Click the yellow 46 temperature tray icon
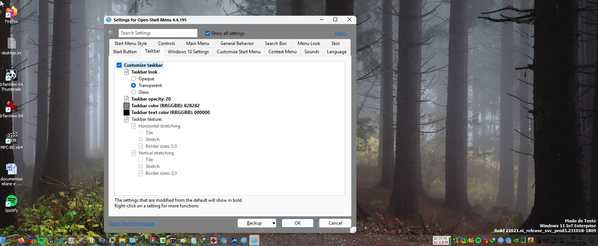 [x=471, y=240]
